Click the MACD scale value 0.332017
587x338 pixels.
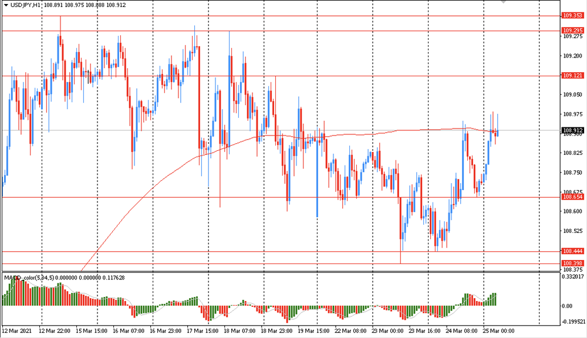[573, 276]
